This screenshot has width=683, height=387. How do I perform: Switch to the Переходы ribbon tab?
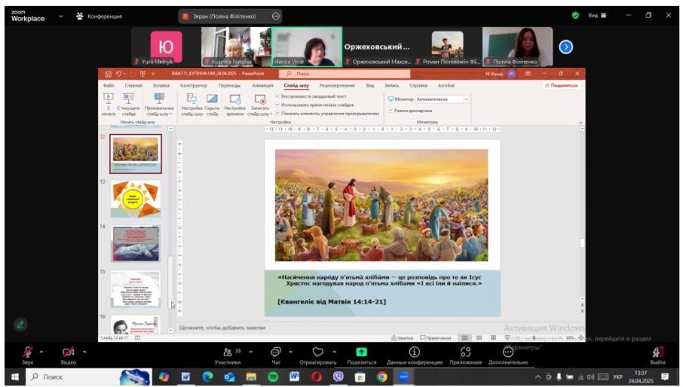coord(230,86)
